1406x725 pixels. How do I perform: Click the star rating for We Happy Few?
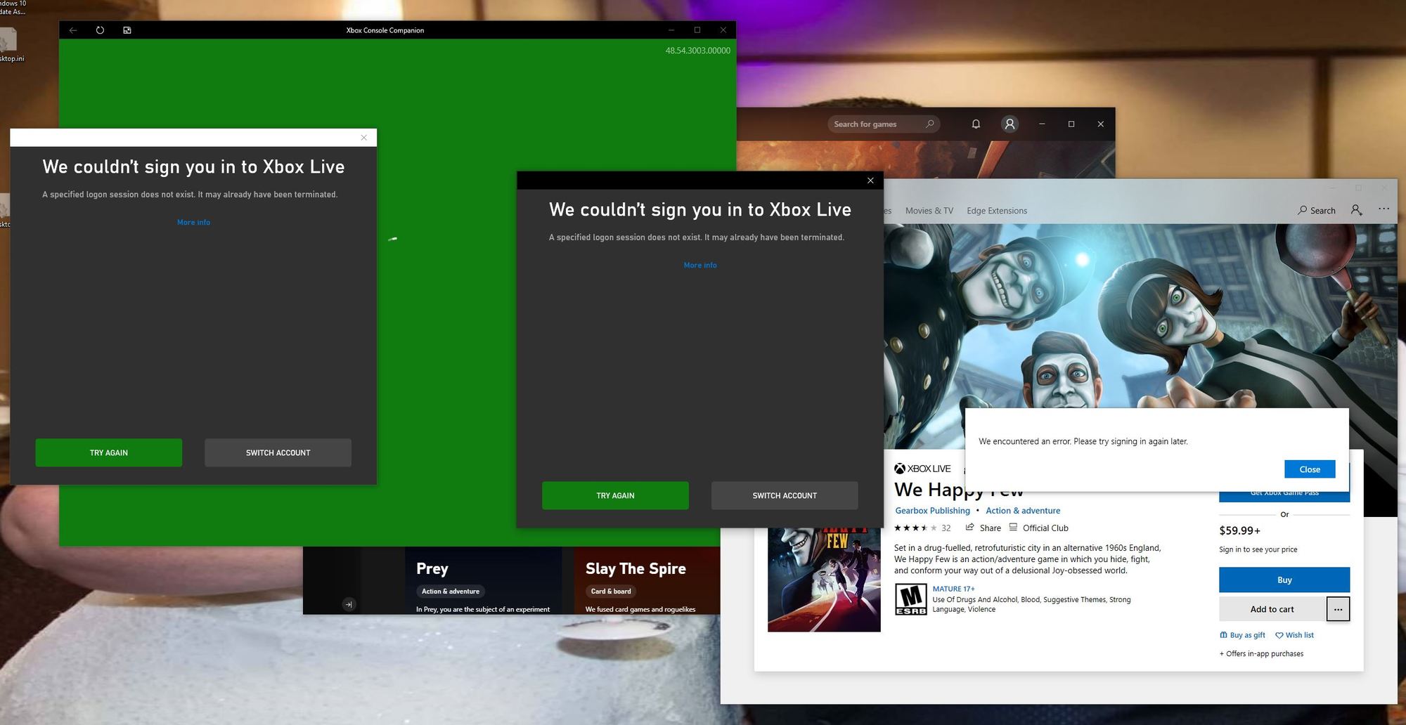pyautogui.click(x=915, y=528)
